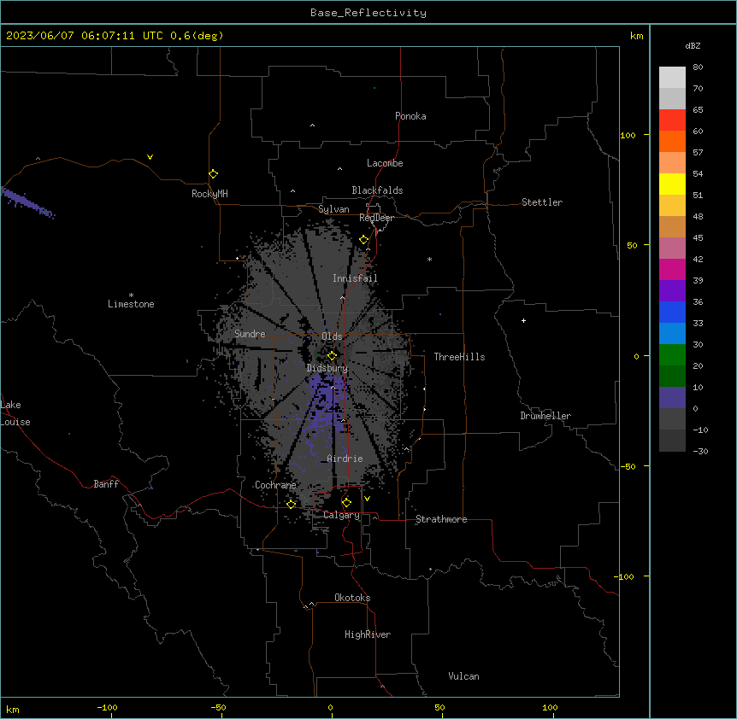Pick the pure orange swatch below red in legend
The height and width of the screenshot is (719, 737).
click(672, 141)
